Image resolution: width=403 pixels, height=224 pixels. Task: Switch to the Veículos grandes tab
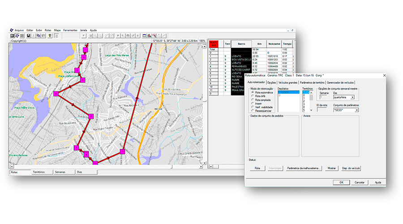click(287, 83)
